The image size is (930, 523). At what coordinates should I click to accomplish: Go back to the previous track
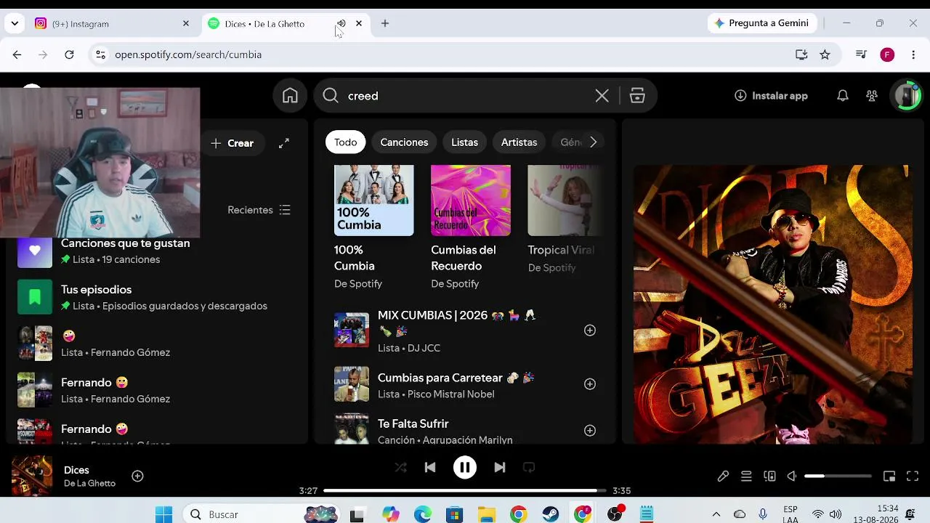[430, 468]
